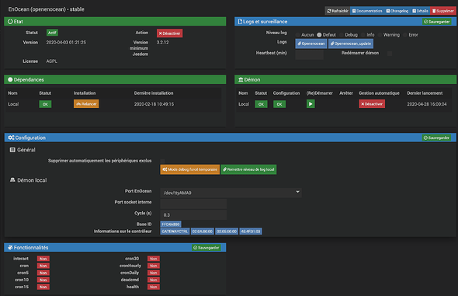
Task: Click the deadcmd Non badge
Action: pos(154,280)
